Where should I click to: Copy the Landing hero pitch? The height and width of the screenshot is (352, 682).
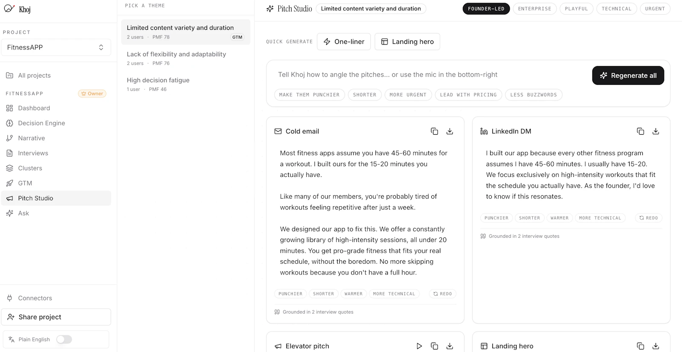click(640, 346)
